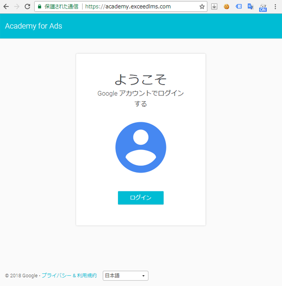Click the ON badge extension icon
This screenshot has width=282, height=286.
[x=263, y=8]
